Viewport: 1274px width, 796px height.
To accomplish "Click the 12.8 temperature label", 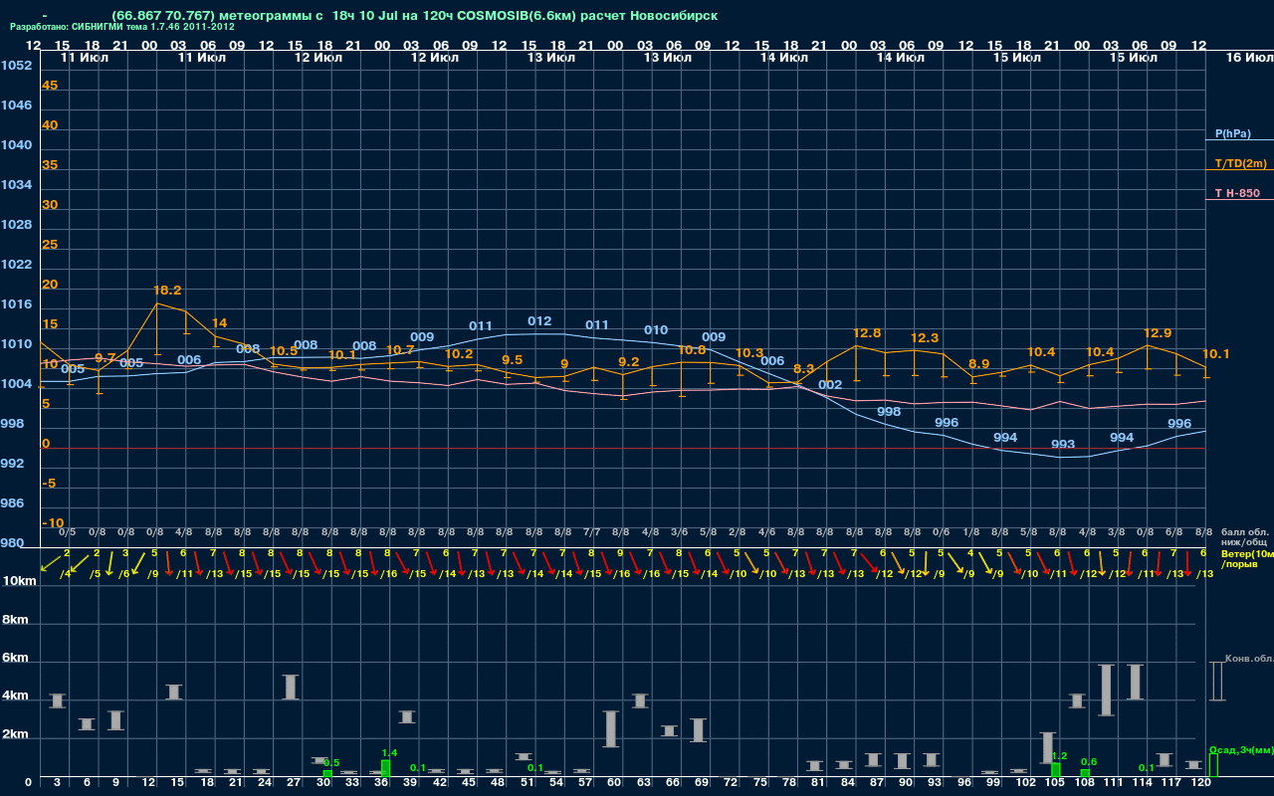I will pyautogui.click(x=867, y=333).
